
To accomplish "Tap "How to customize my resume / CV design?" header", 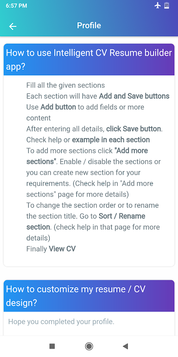I will [x=89, y=296].
